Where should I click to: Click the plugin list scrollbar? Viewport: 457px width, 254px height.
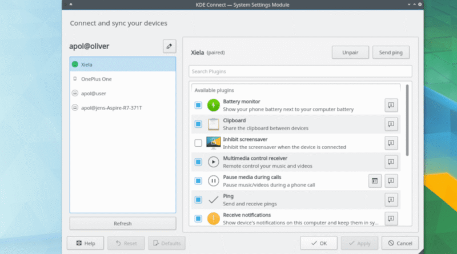coord(407,120)
